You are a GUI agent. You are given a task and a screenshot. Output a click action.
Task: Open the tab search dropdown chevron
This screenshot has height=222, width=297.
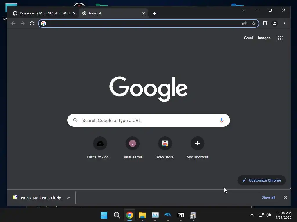click(244, 10)
